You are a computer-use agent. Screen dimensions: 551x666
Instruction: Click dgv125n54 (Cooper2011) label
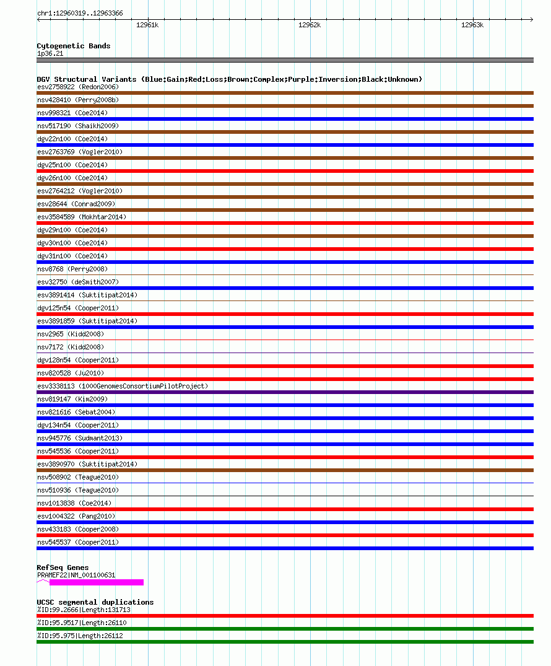click(78, 308)
